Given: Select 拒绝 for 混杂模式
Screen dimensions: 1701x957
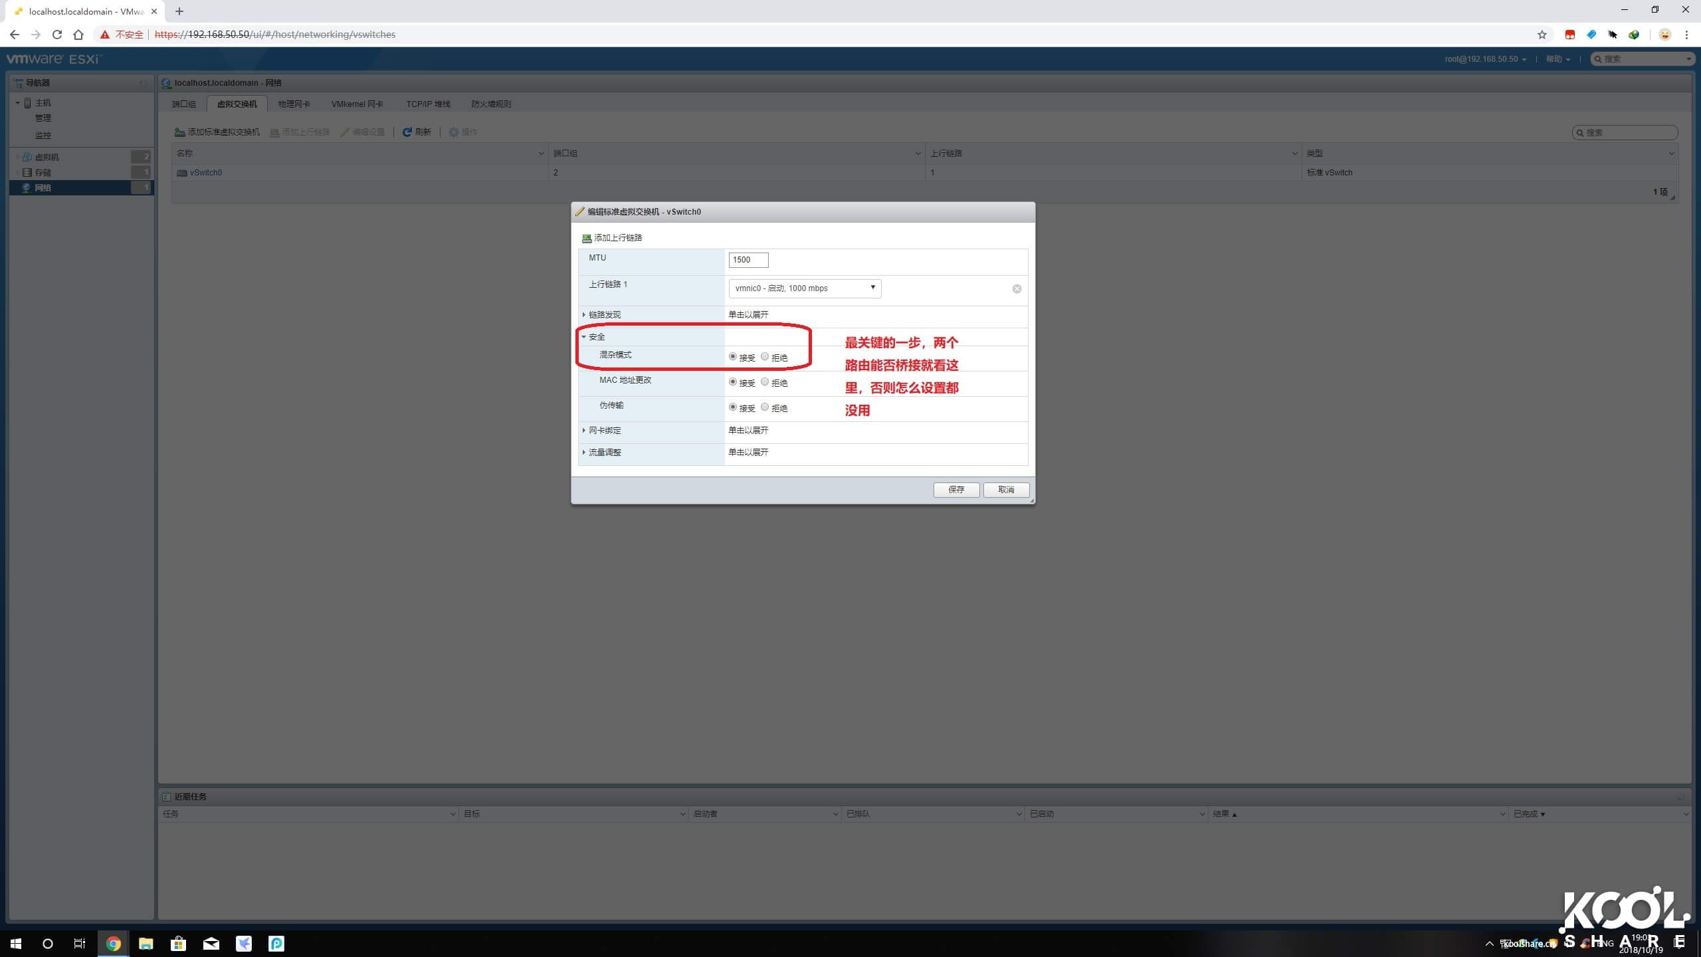Looking at the screenshot, I should point(764,357).
